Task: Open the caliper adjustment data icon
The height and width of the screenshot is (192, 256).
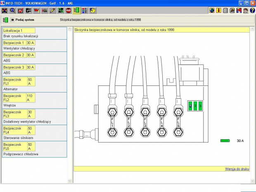Action: (x=28, y=11)
